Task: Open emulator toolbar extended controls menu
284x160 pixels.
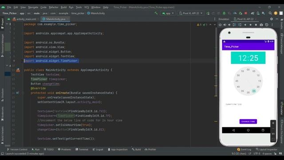Action: tap(272, 25)
